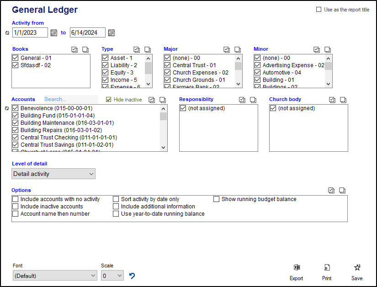
Task: Export the General Ledger report
Action: [296, 272]
